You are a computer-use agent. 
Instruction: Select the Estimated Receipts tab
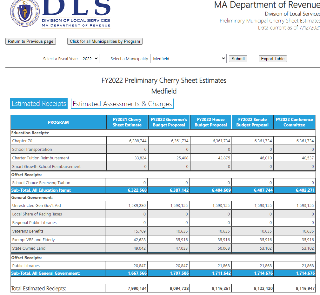pos(39,104)
